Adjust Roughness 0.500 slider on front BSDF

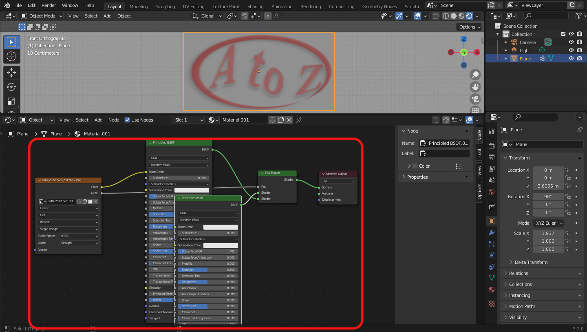pyautogui.click(x=208, y=282)
